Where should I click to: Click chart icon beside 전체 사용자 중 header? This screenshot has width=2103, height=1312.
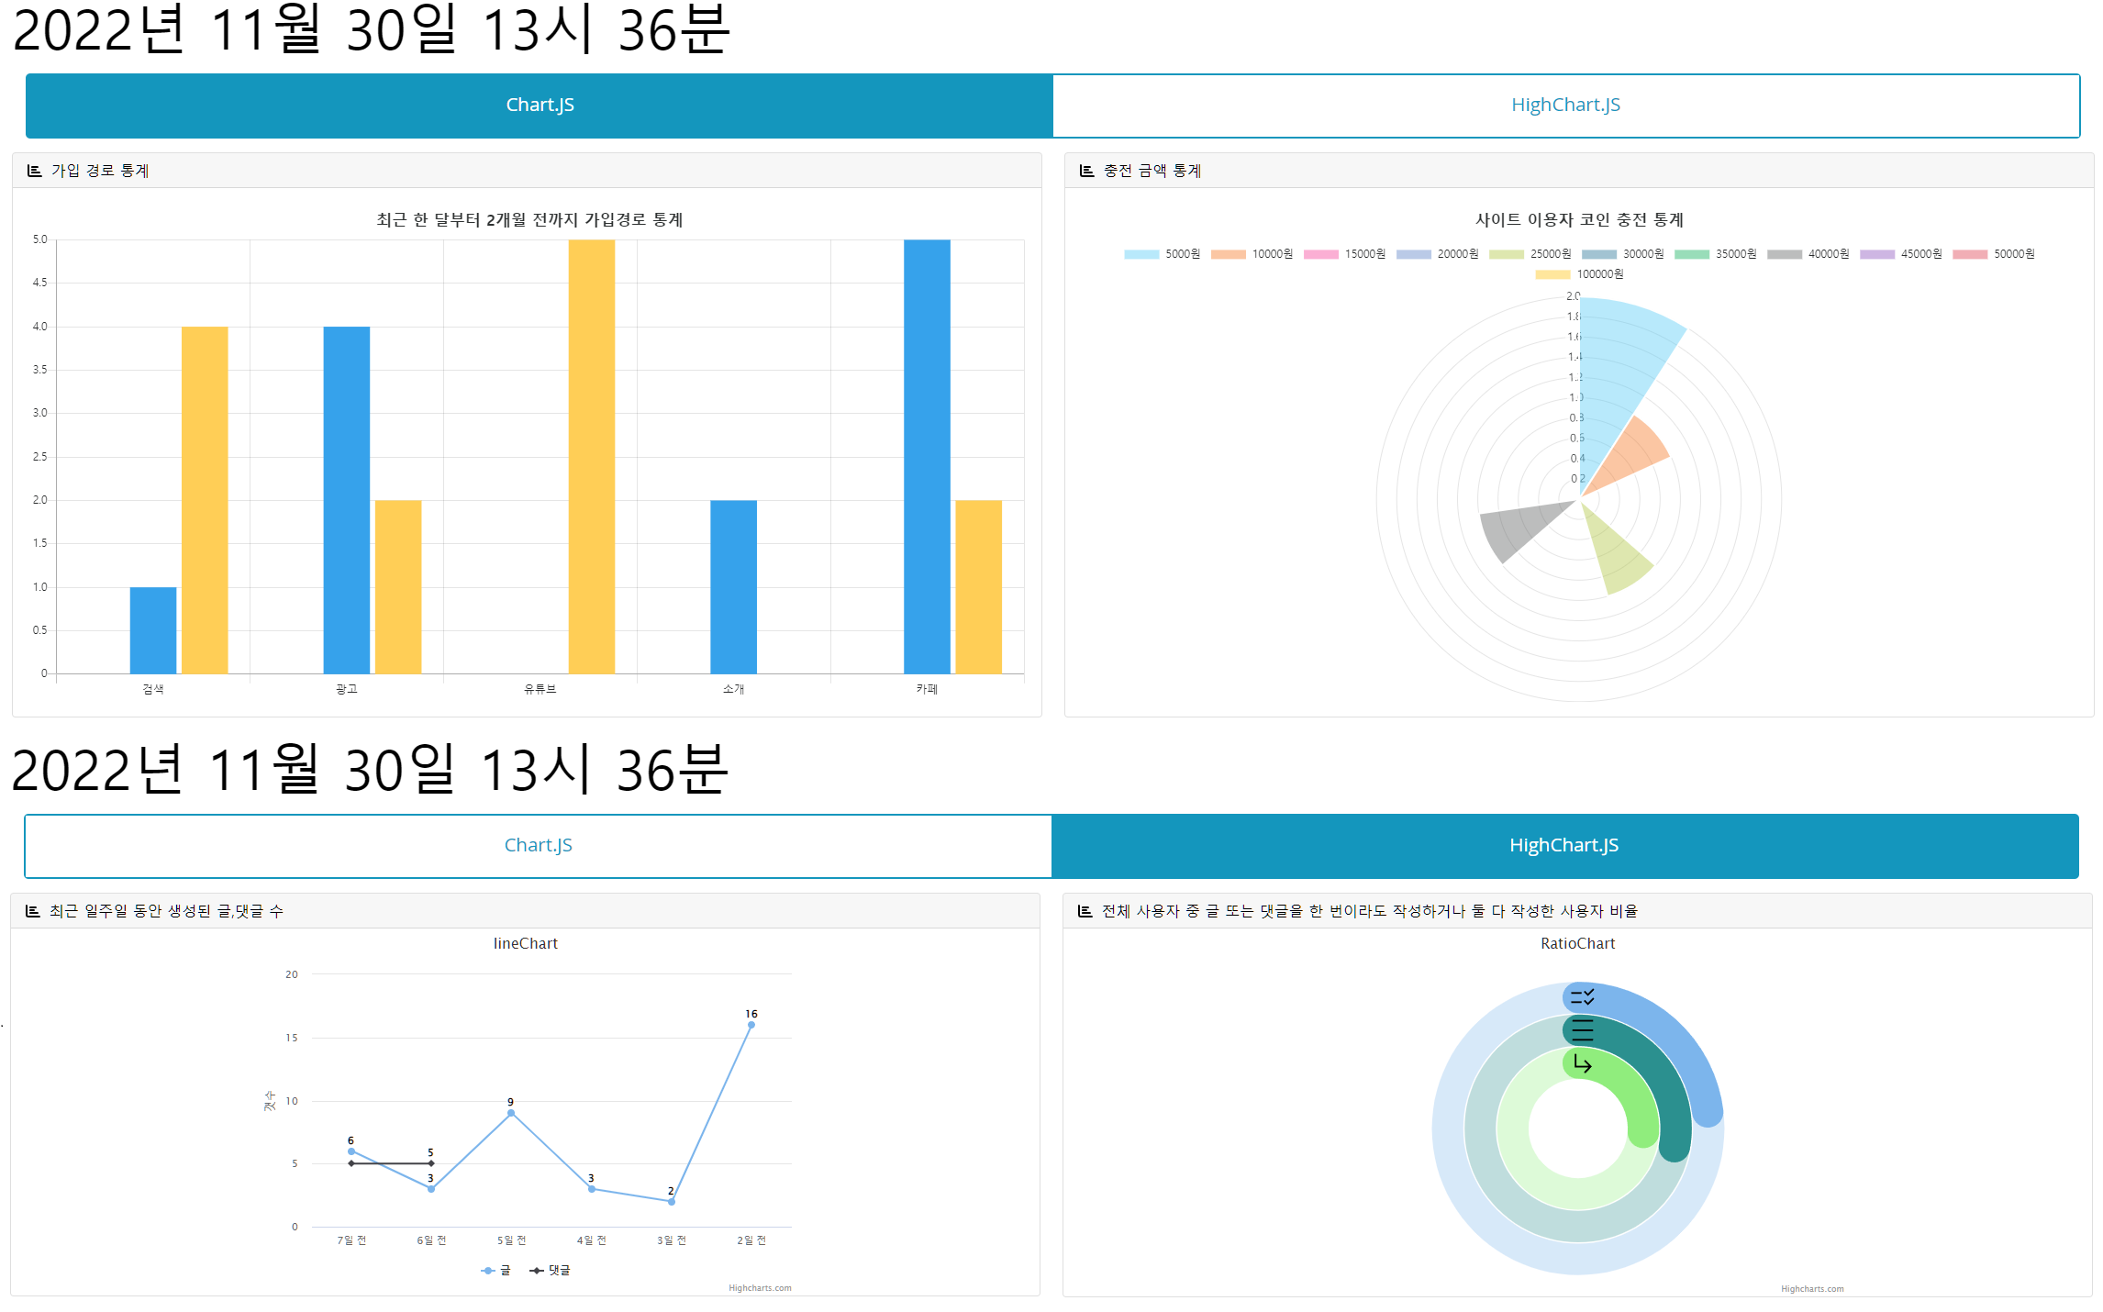click(x=1085, y=911)
